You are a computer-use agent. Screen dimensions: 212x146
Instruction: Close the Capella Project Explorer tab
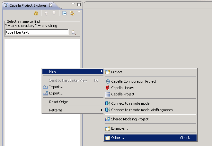(x=51, y=5)
